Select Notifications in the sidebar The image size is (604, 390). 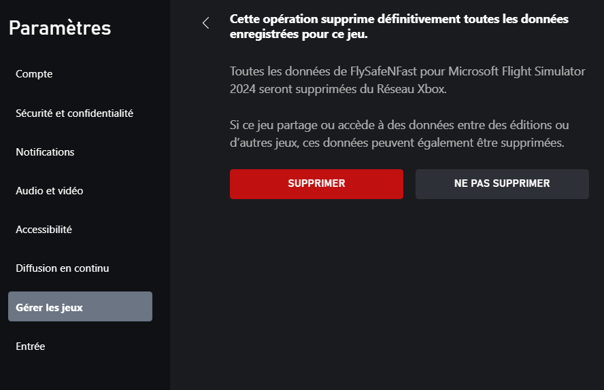[x=45, y=152]
